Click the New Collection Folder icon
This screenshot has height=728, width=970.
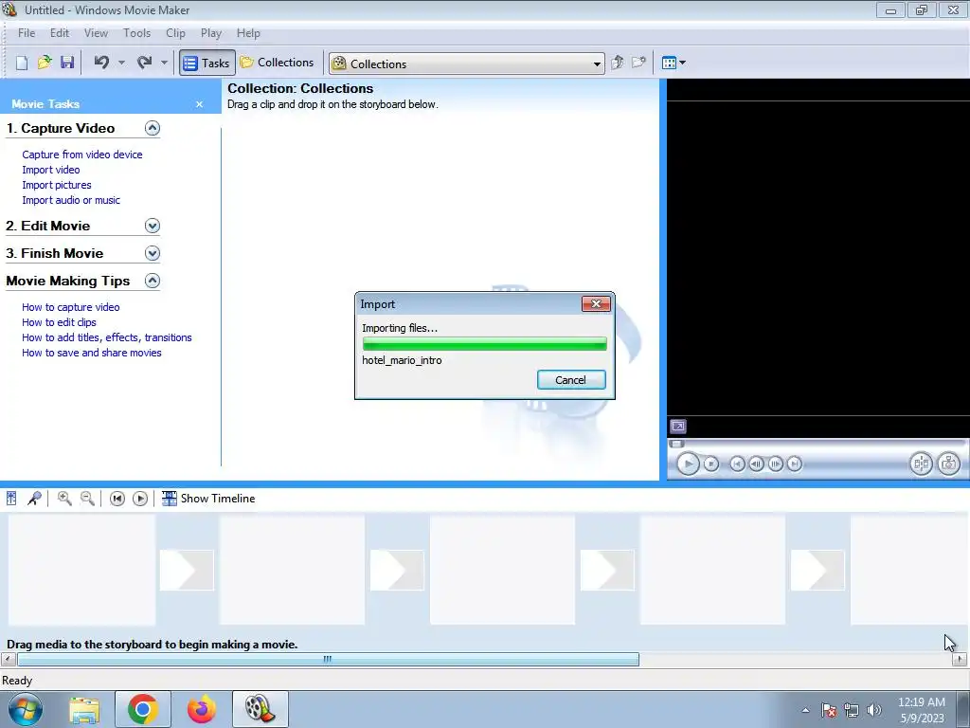coord(638,63)
